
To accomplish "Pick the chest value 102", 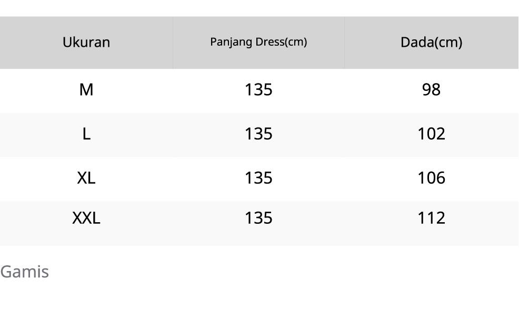I will [431, 134].
